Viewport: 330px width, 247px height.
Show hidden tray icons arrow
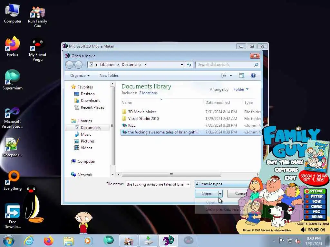tap(274, 241)
